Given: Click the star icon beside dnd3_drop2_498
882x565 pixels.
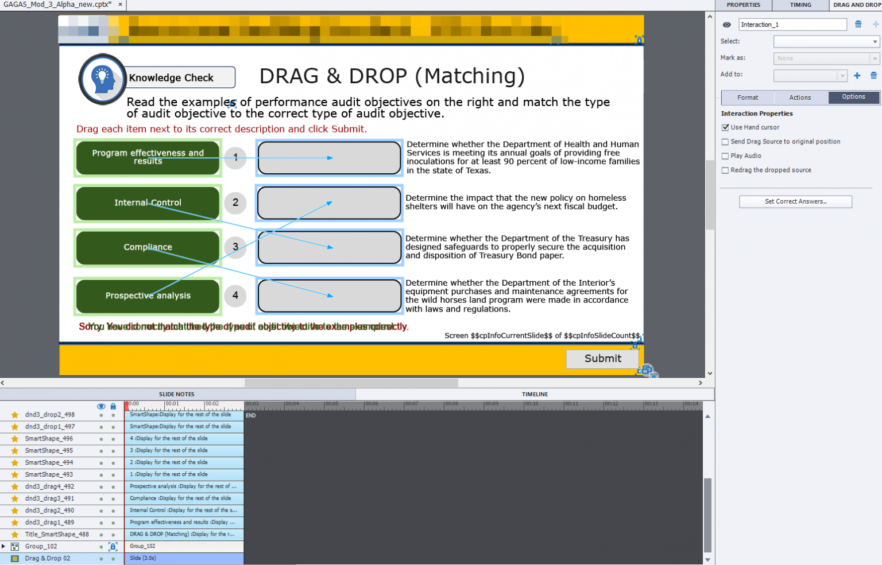Looking at the screenshot, I should tap(14, 414).
